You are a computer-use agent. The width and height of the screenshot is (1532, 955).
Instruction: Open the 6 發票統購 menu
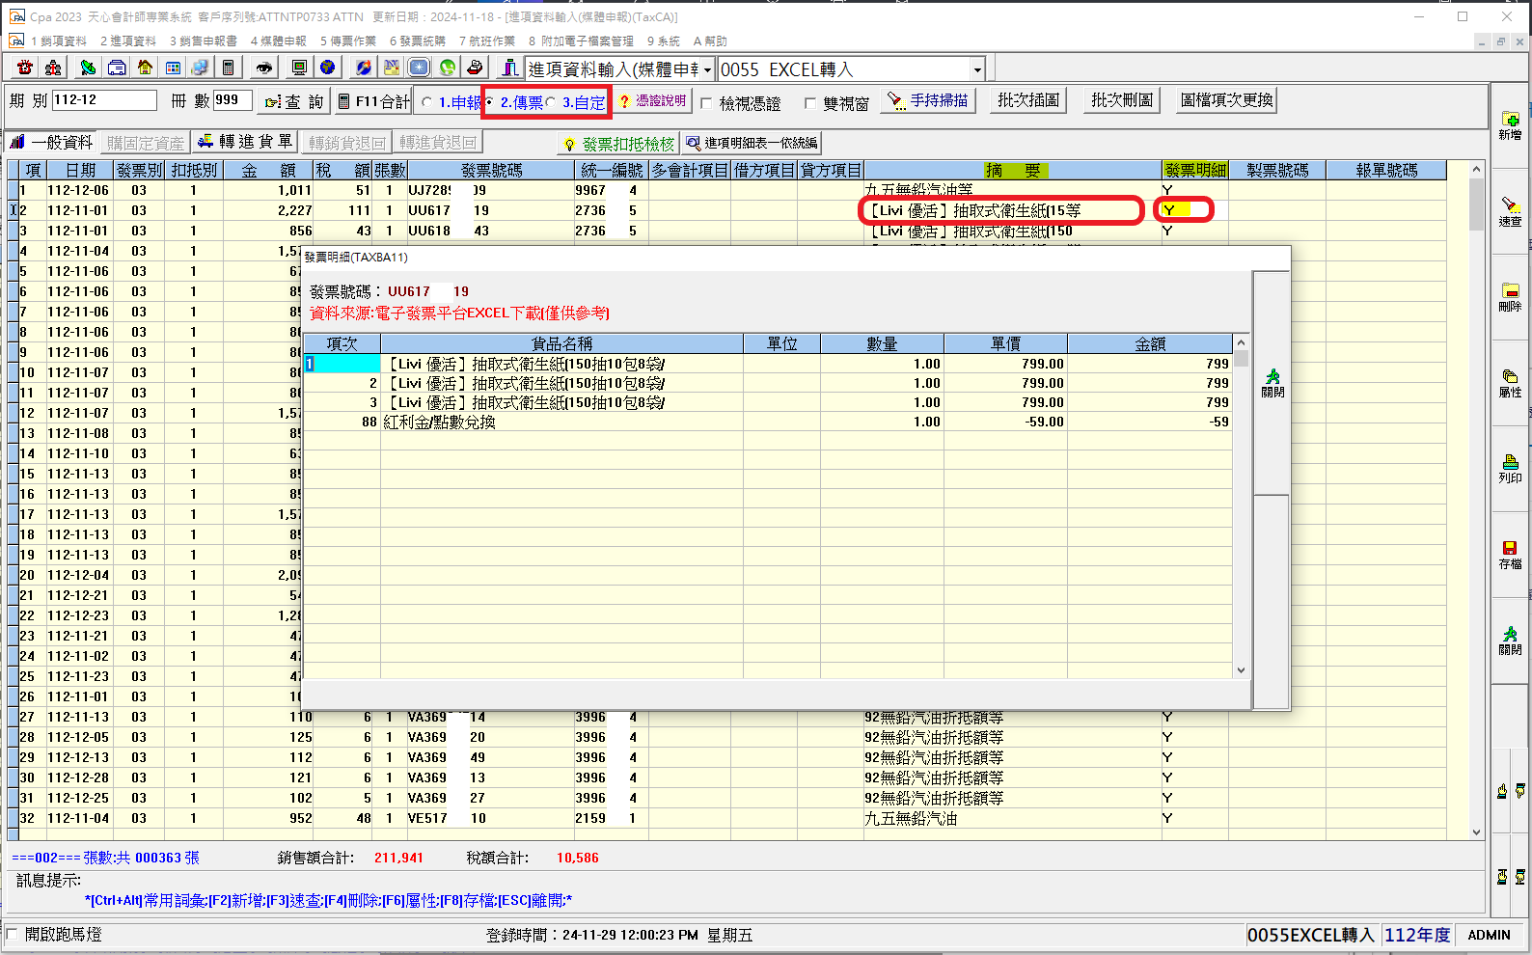pyautogui.click(x=417, y=41)
